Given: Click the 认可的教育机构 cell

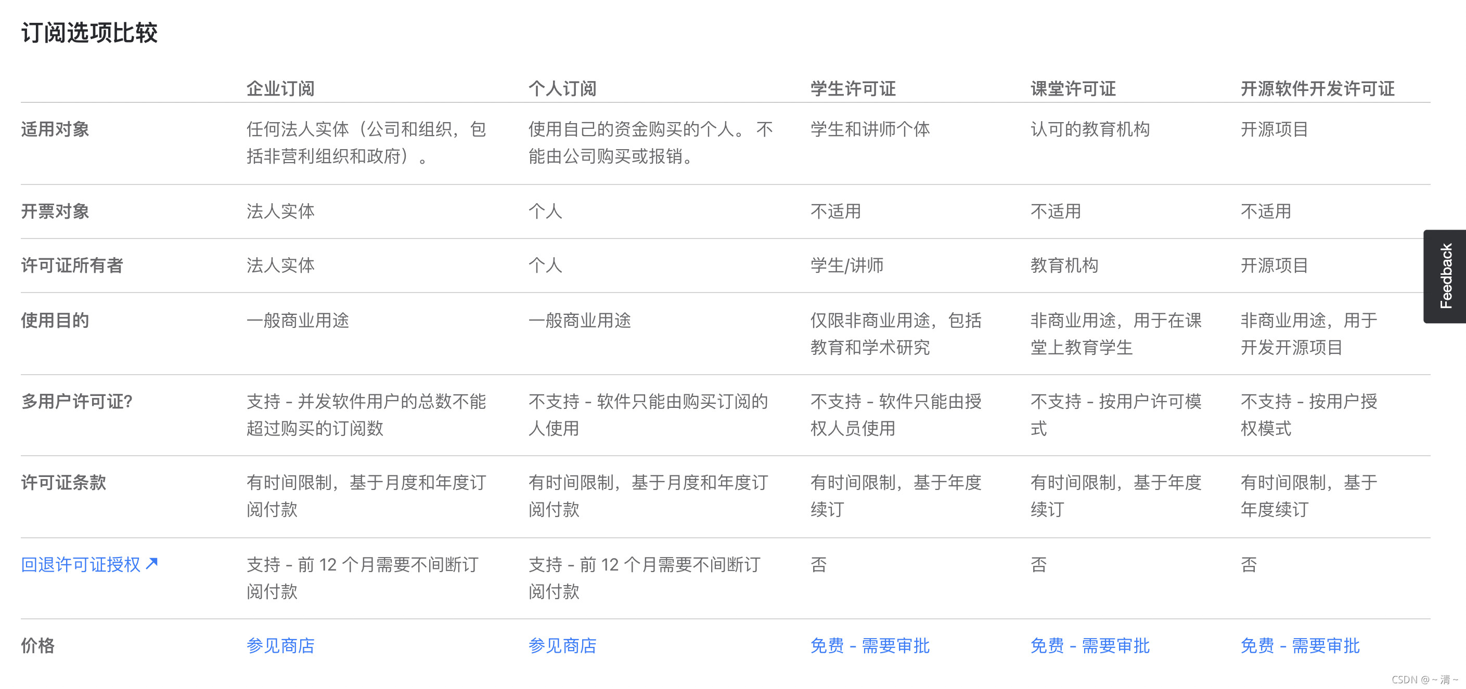Looking at the screenshot, I should pos(1090,129).
